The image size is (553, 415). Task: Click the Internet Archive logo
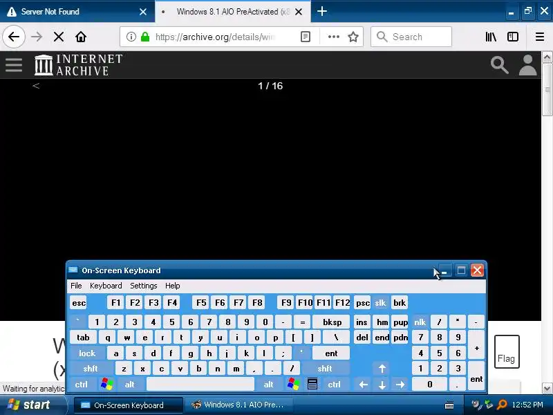(x=78, y=65)
